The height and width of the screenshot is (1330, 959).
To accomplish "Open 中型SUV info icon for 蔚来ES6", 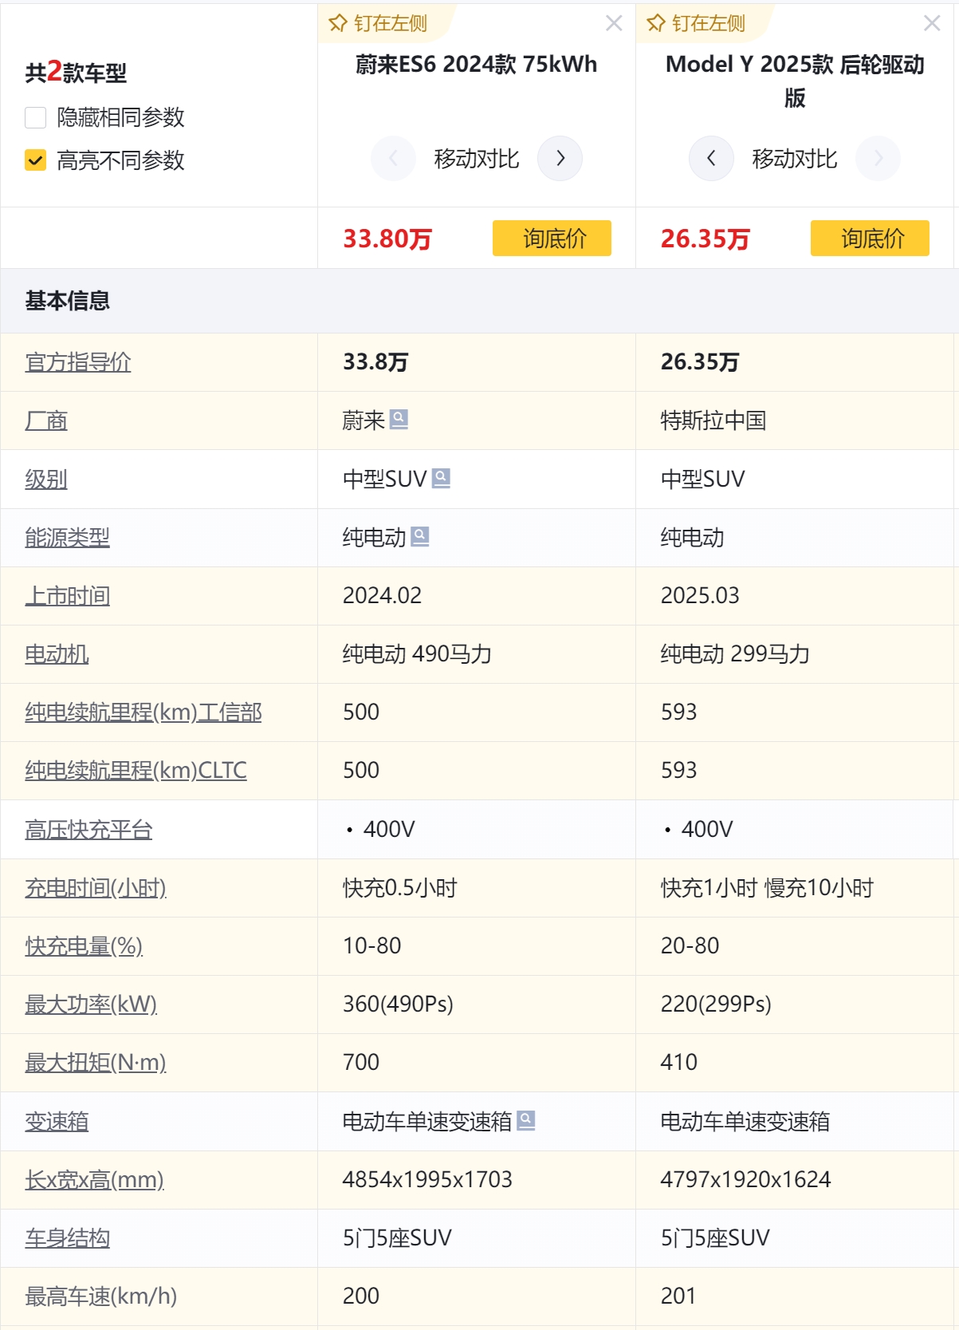I will 441,478.
